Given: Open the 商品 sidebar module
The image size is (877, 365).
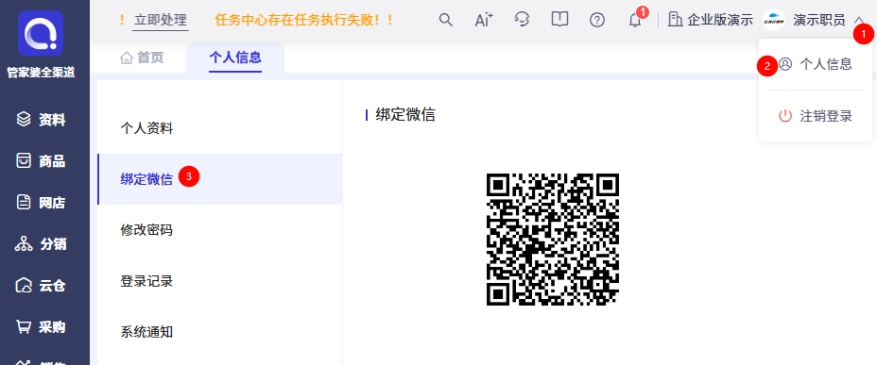Looking at the screenshot, I should tap(41, 162).
